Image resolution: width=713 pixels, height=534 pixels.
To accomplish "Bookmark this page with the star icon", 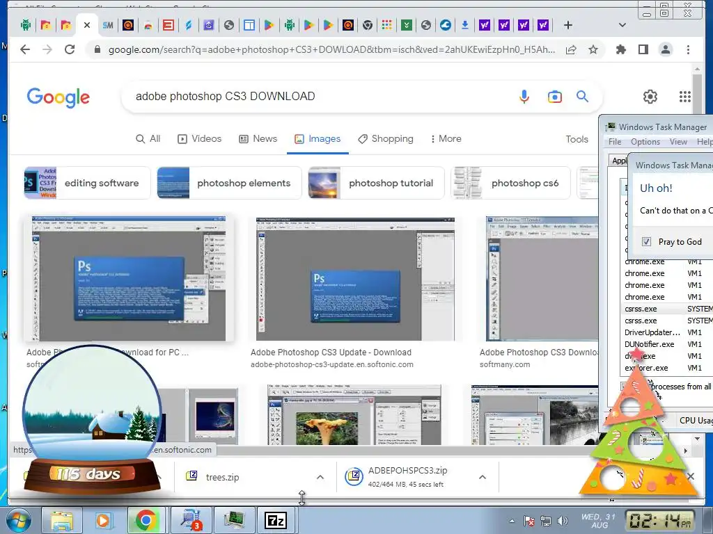I will pyautogui.click(x=593, y=49).
